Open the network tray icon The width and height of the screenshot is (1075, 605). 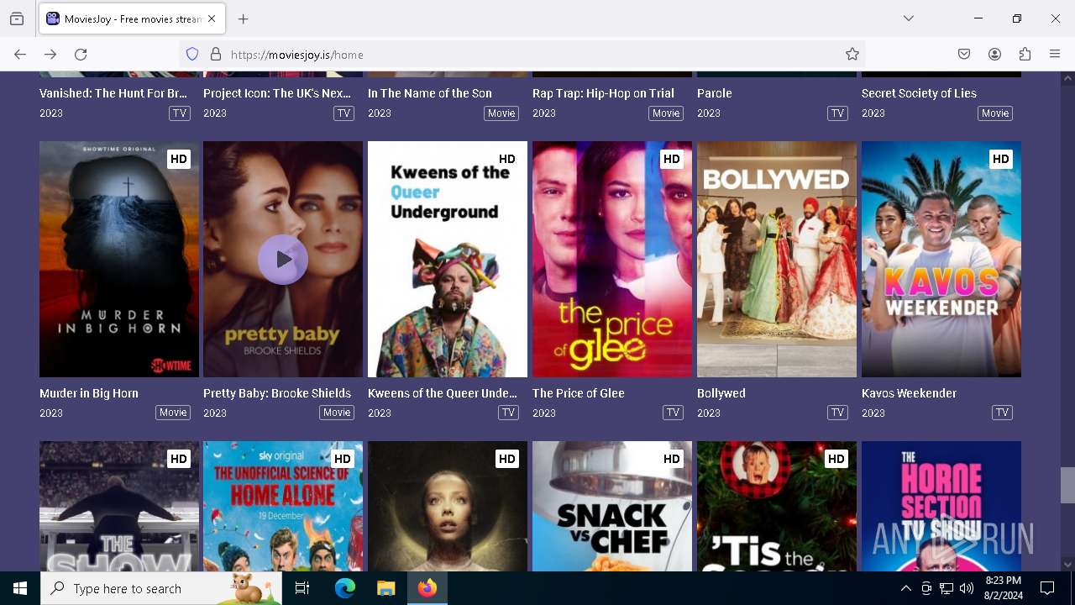coord(947,589)
